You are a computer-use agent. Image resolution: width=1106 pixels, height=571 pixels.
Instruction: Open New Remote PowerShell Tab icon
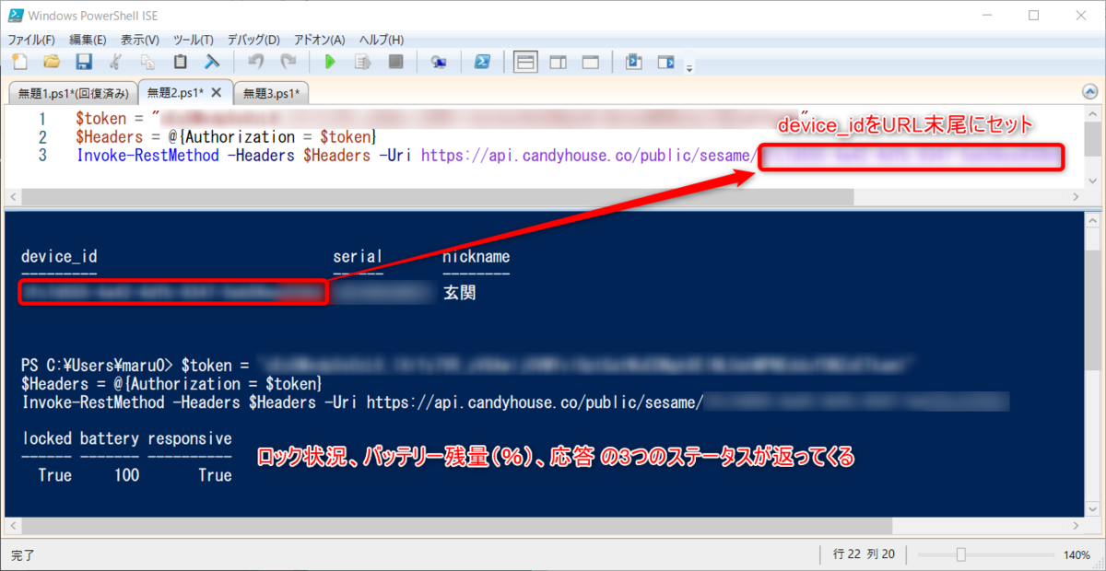tap(439, 63)
